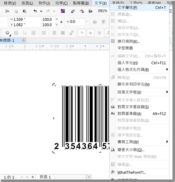Open the Undo history dropdown arrow

coord(41,11)
